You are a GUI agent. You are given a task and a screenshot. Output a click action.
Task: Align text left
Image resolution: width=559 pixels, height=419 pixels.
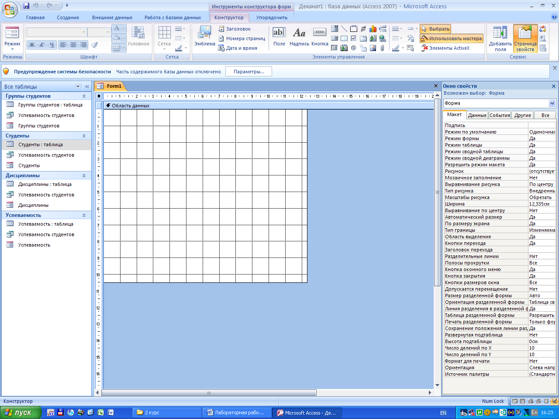pyautogui.click(x=63, y=45)
